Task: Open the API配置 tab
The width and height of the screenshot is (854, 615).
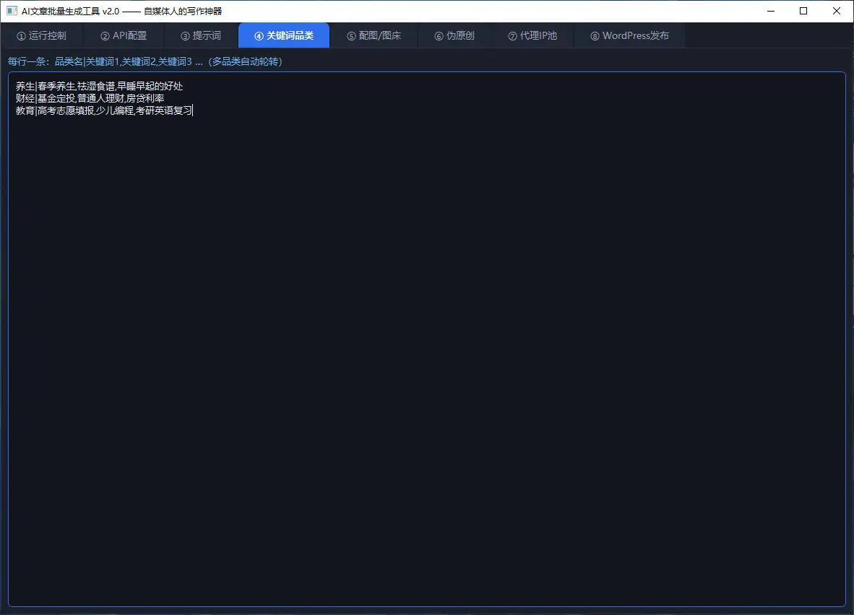Action: pos(124,36)
